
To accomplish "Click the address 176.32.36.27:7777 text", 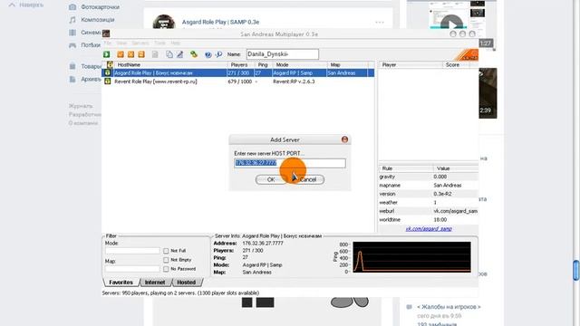I will [x=263, y=244].
